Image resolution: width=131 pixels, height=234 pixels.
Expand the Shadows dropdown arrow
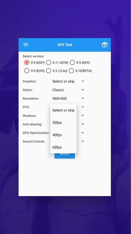pyautogui.click(x=83, y=115)
